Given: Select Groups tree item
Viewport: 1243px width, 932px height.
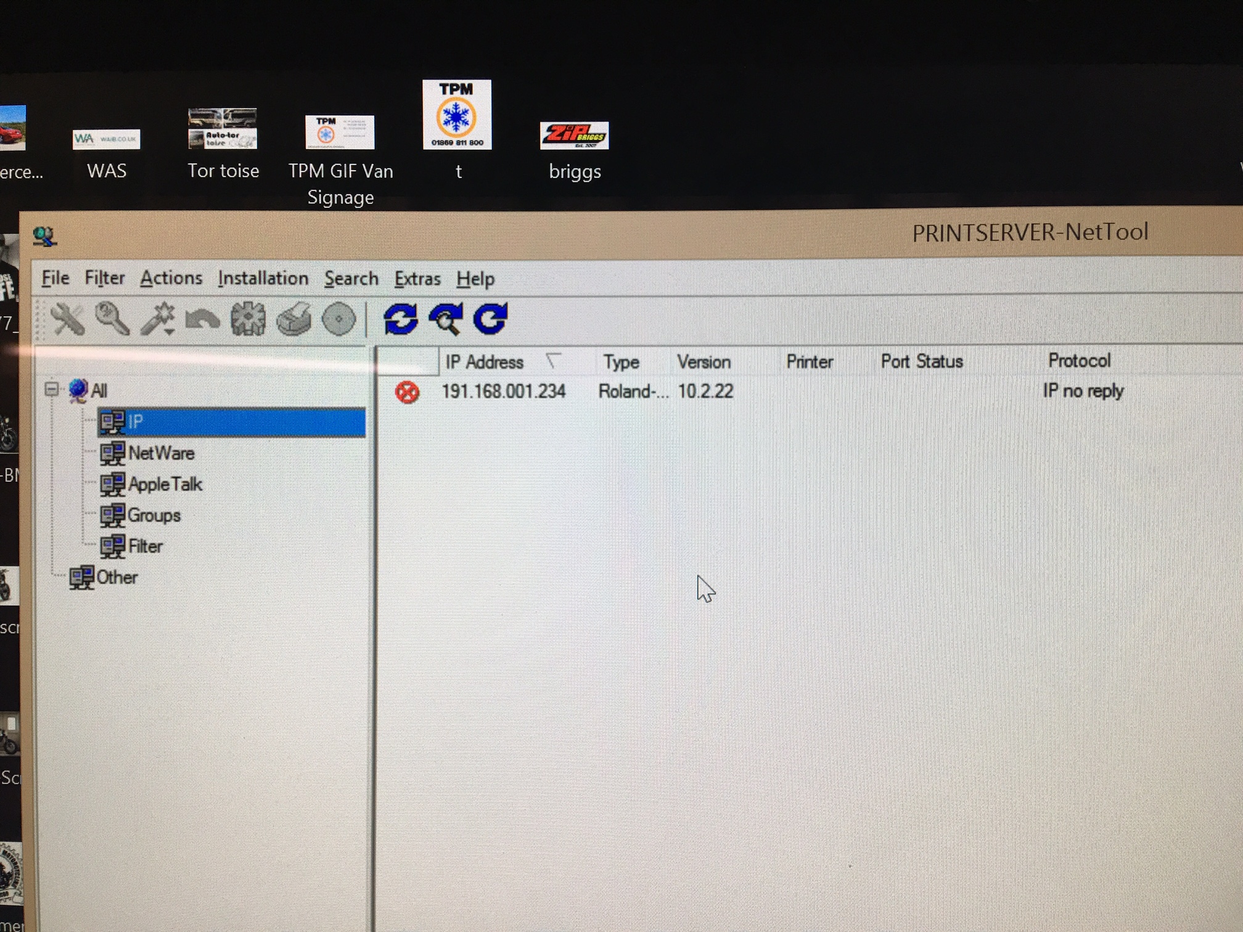Looking at the screenshot, I should click(x=154, y=515).
